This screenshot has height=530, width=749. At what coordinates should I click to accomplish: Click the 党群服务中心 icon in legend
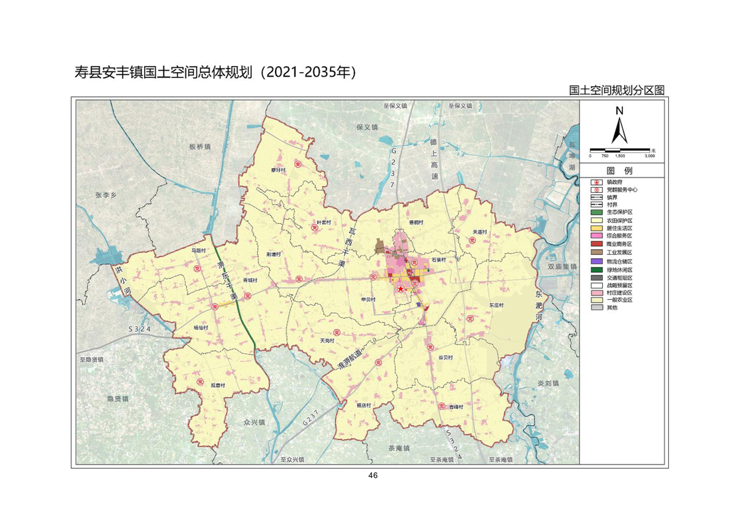pyautogui.click(x=596, y=189)
